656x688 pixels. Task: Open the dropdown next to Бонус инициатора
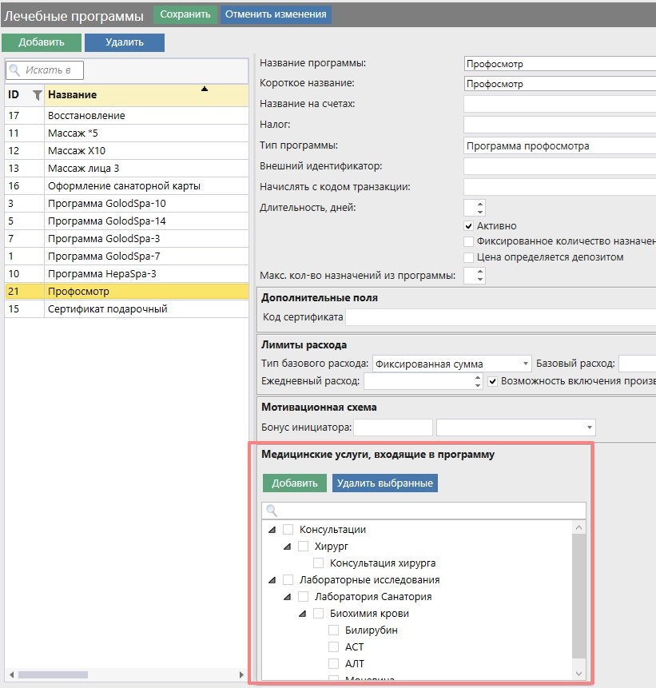tap(590, 428)
